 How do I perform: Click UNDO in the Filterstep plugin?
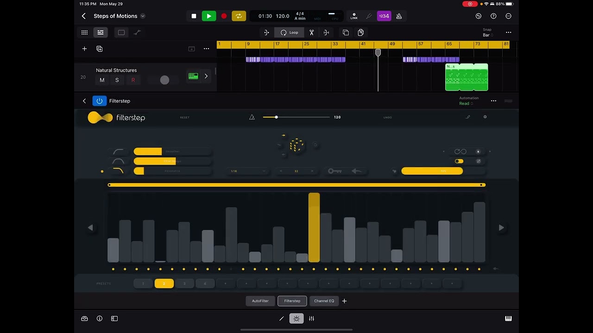[388, 117]
